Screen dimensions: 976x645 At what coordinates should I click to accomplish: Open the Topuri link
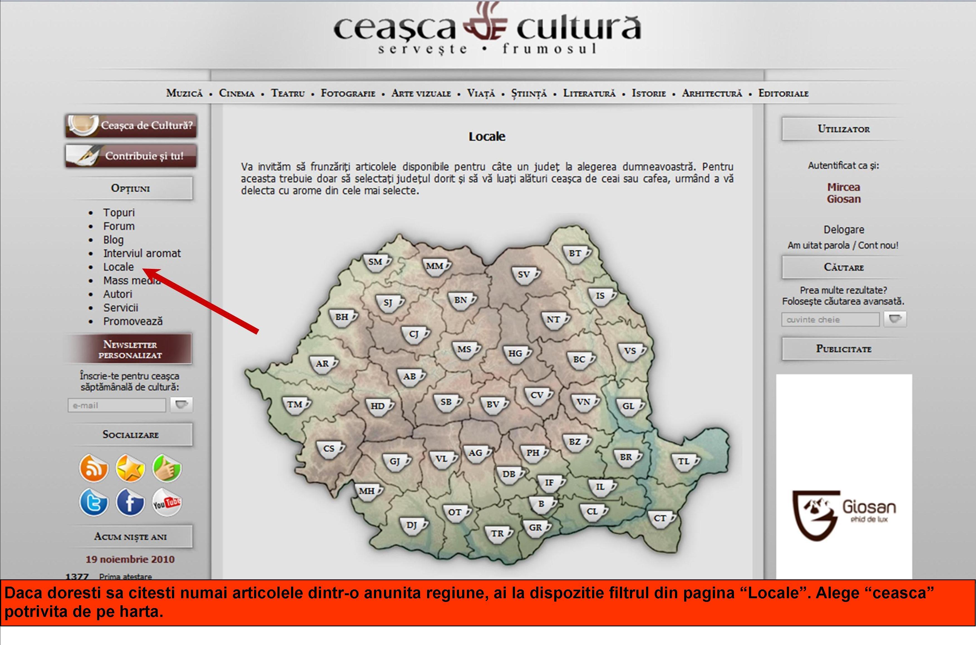119,213
